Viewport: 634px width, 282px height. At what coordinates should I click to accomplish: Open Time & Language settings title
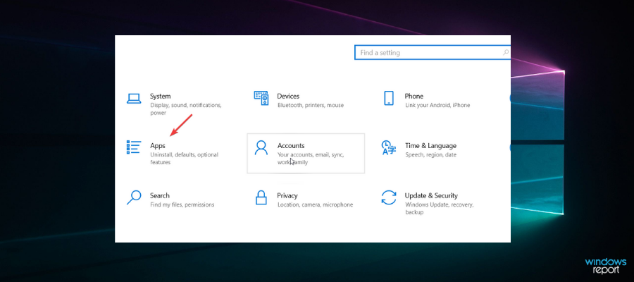click(430, 146)
